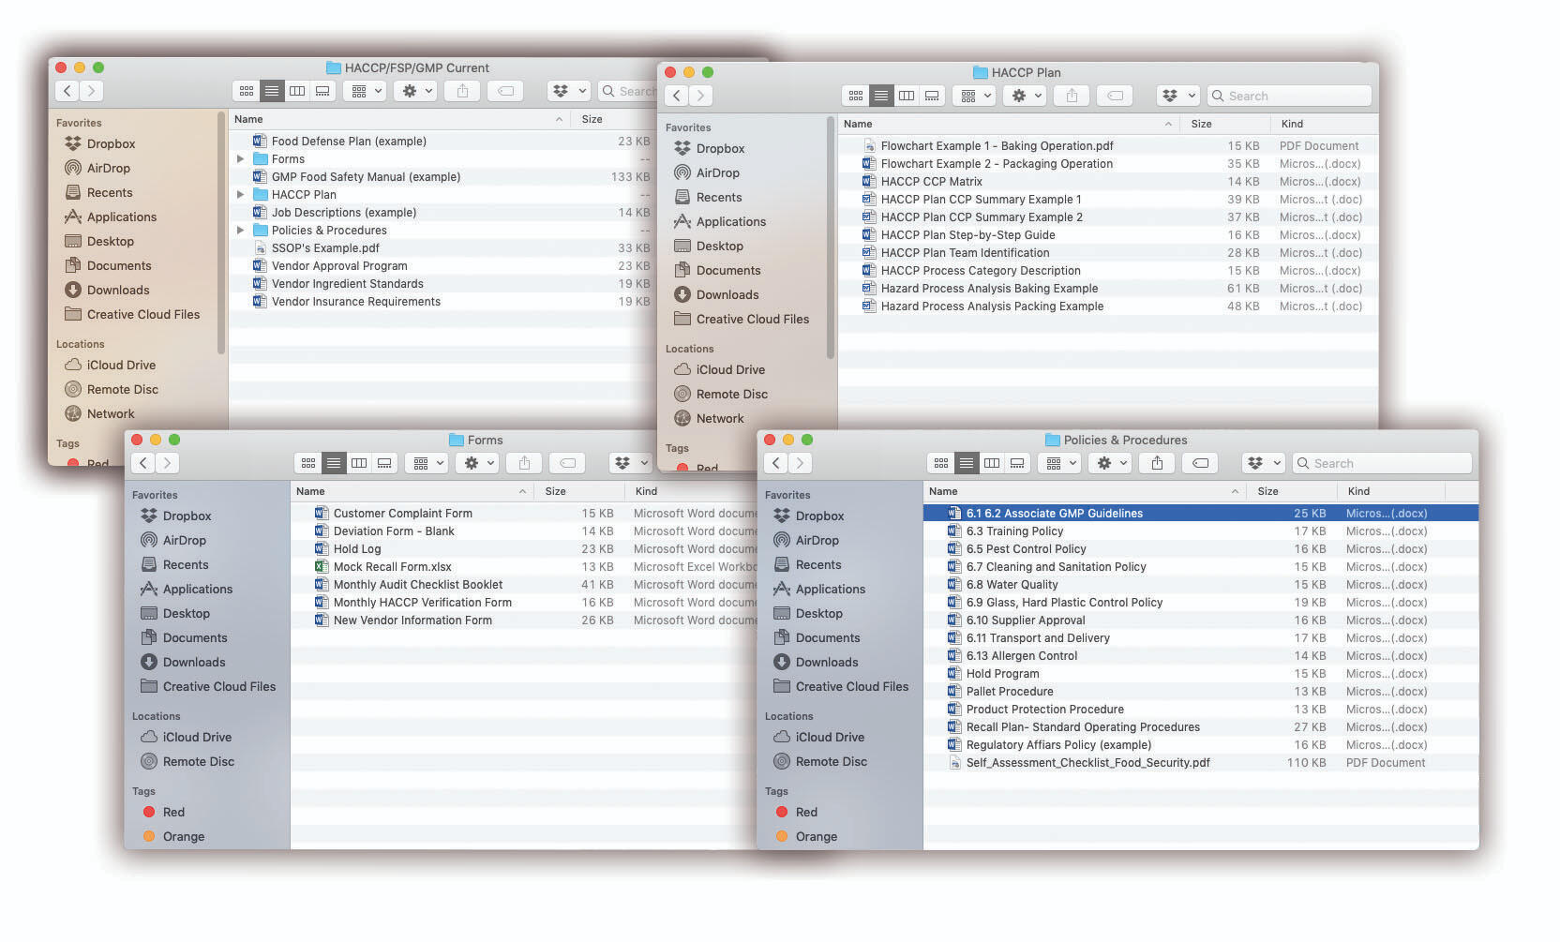Switch HACCP Plan window to column view
The image size is (1560, 942).
tap(907, 96)
